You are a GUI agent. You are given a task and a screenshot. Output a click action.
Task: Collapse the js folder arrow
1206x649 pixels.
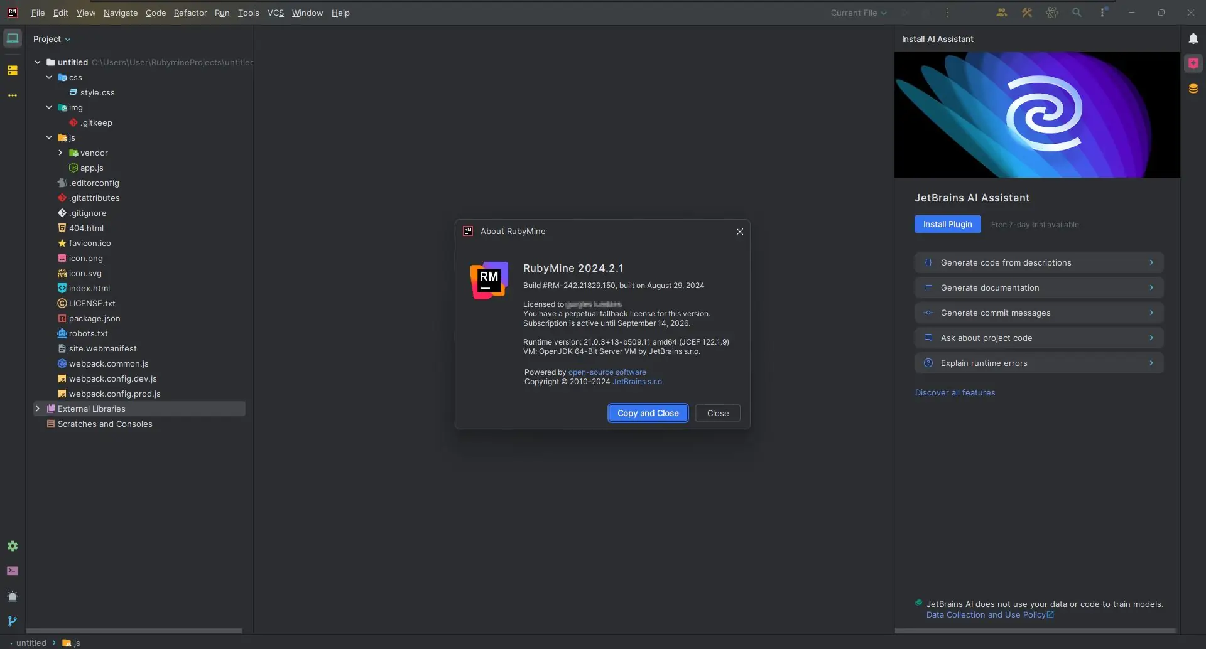point(49,137)
